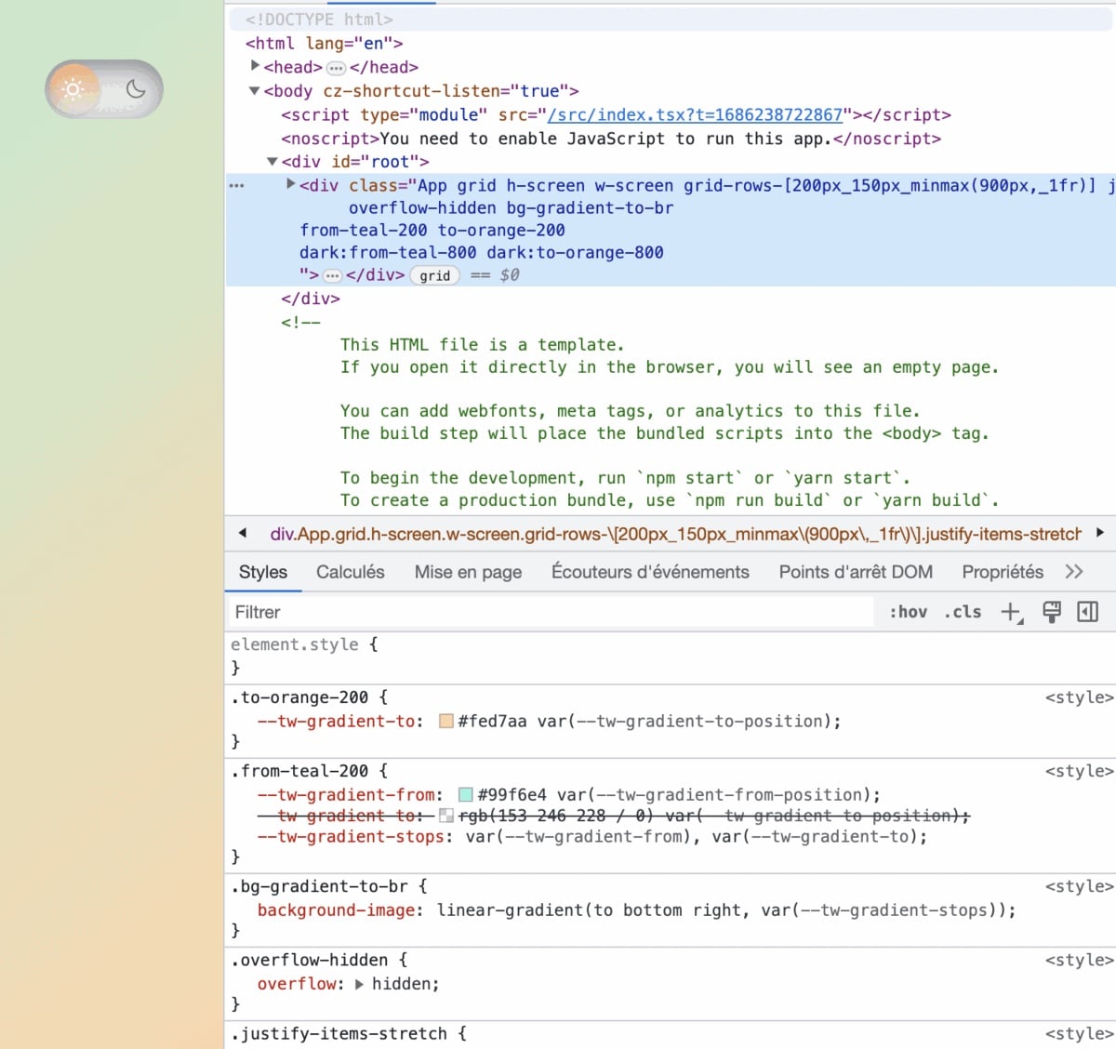Edit the background-image property name
This screenshot has height=1049, width=1116.
[336, 910]
